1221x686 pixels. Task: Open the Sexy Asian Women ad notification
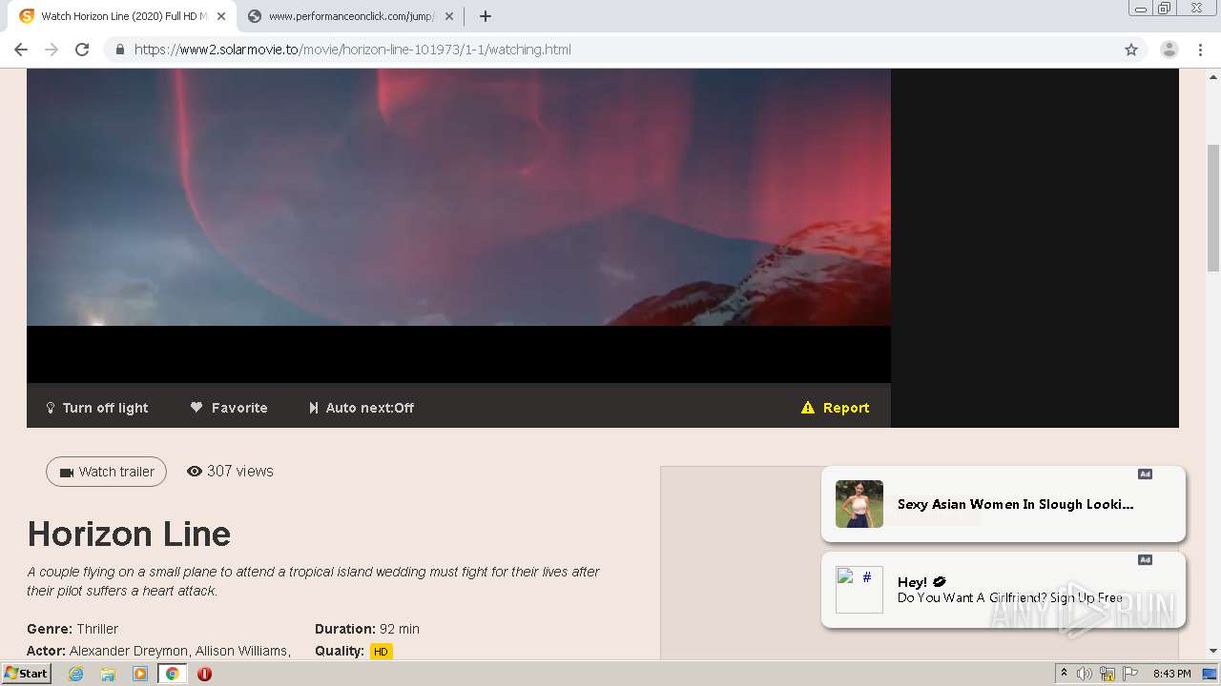(1003, 504)
